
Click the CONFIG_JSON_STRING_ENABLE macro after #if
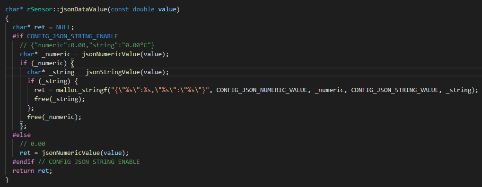click(72, 36)
